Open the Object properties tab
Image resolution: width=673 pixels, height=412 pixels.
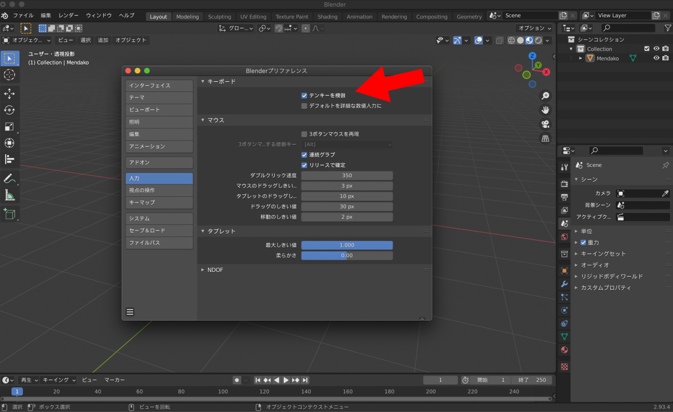[564, 270]
